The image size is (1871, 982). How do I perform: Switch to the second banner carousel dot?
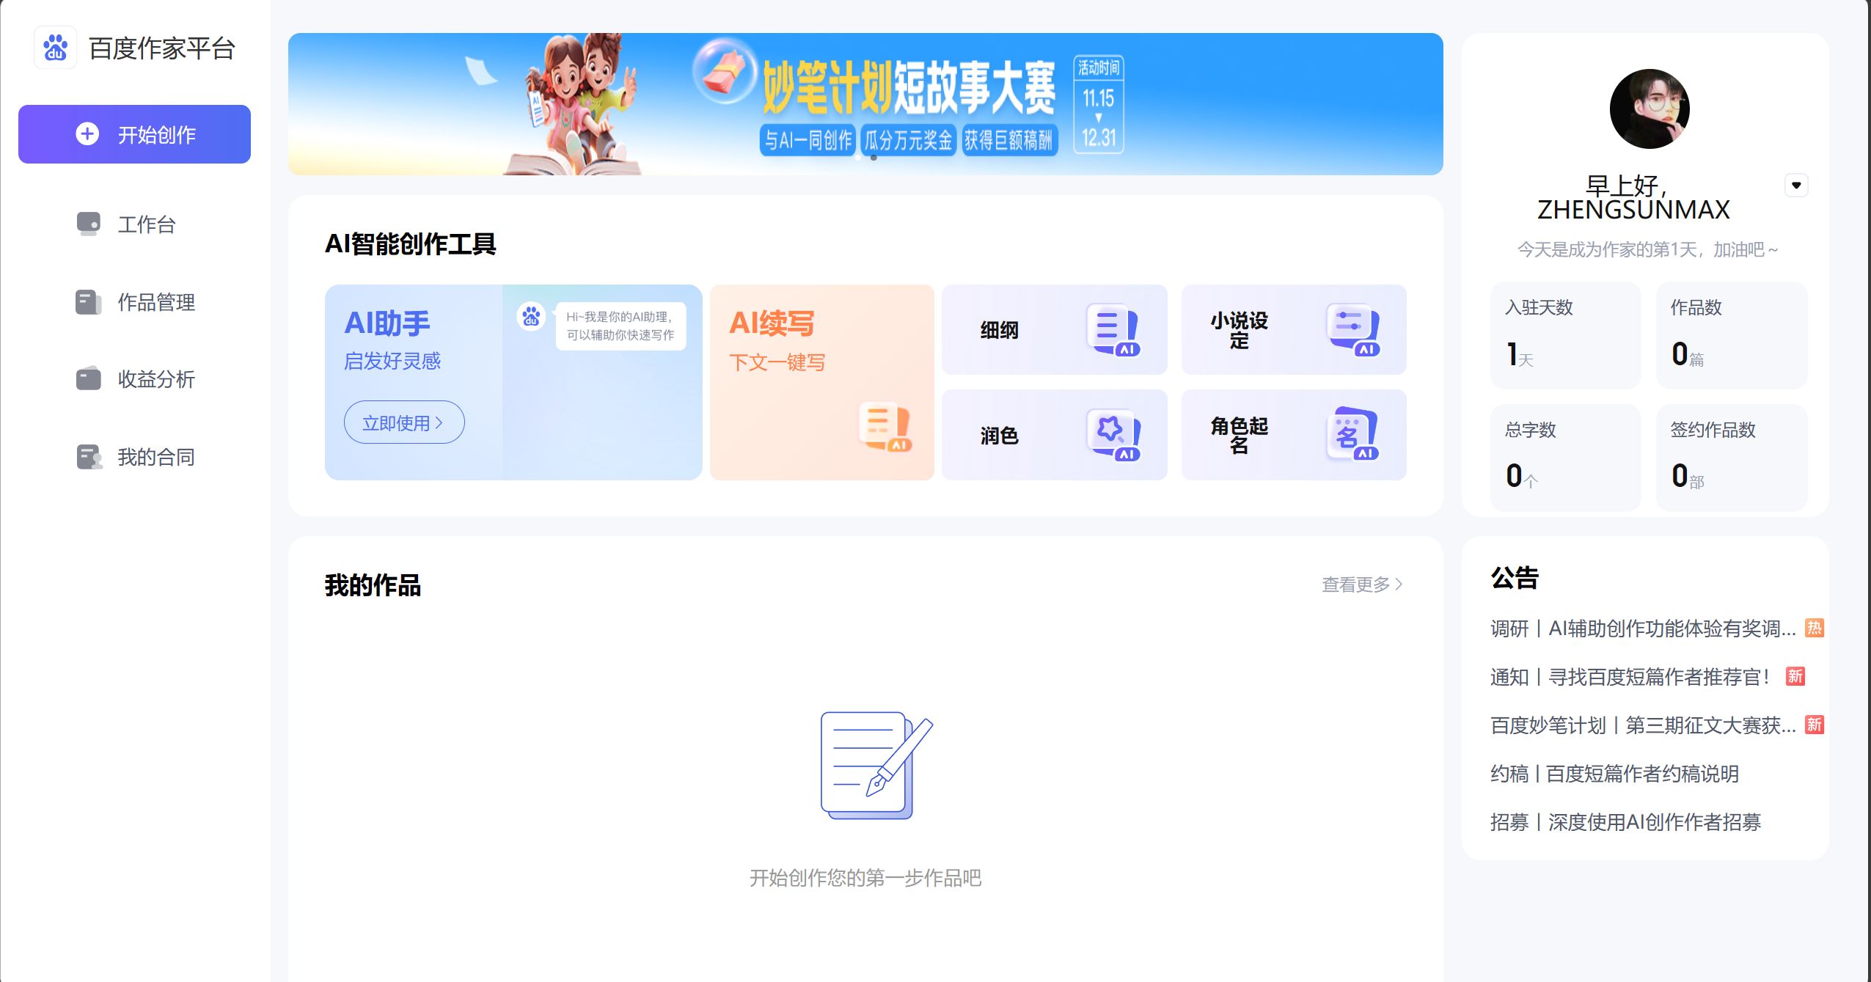coord(874,158)
